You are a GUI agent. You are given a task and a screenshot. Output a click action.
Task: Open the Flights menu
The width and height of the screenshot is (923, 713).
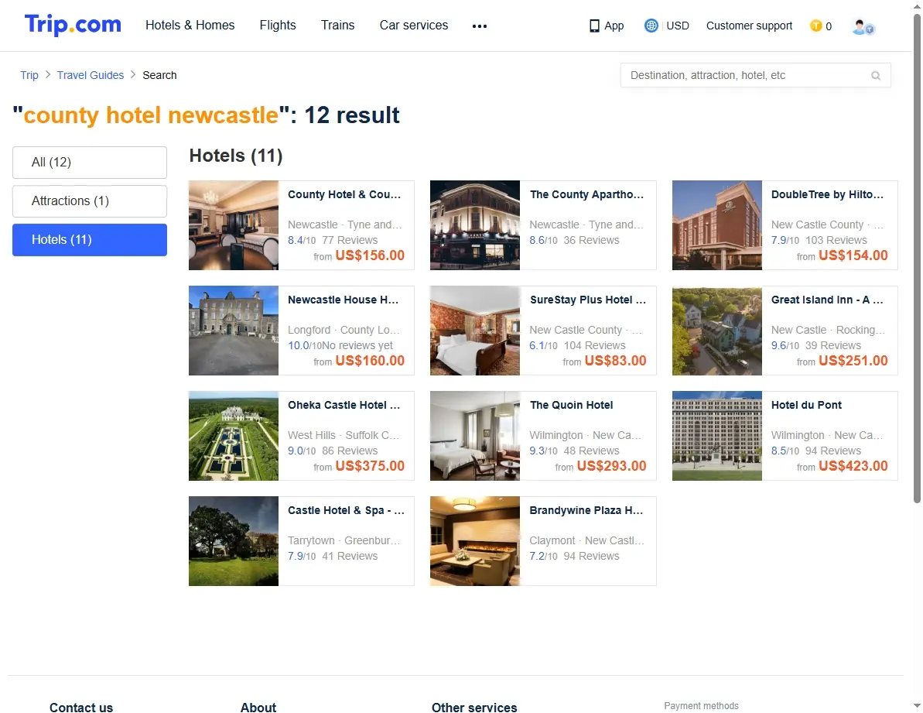point(277,26)
